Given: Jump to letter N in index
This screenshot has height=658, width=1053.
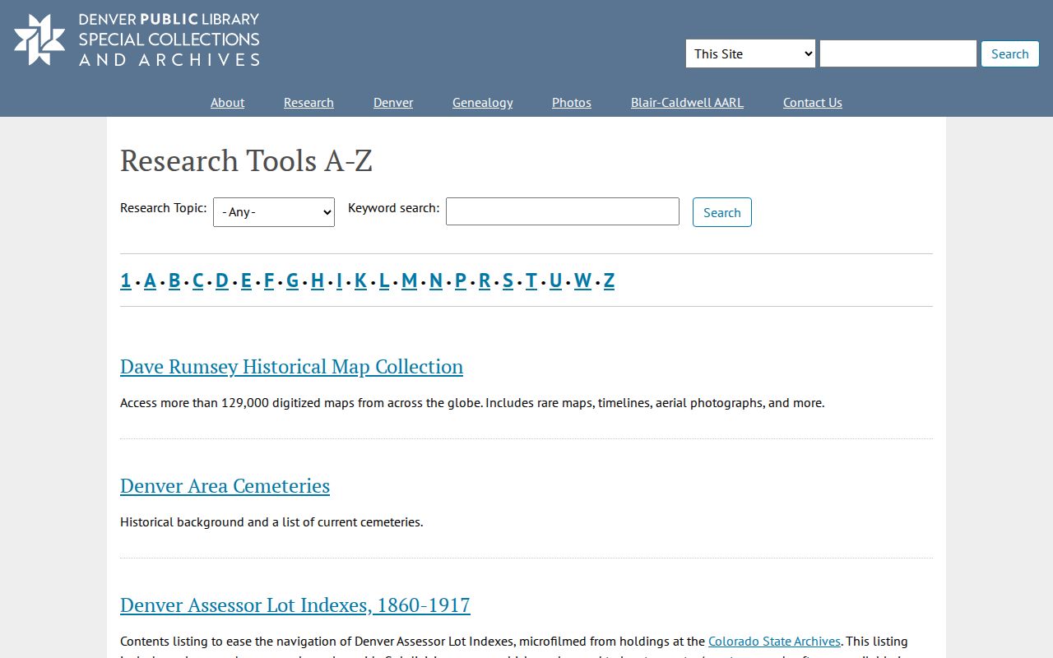Looking at the screenshot, I should [436, 280].
